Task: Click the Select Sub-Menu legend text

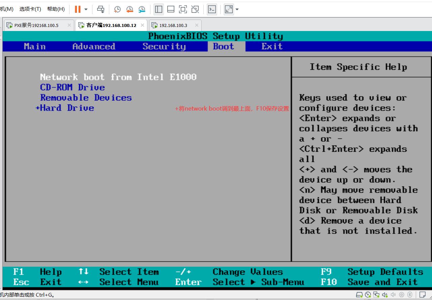Action: 258,282
